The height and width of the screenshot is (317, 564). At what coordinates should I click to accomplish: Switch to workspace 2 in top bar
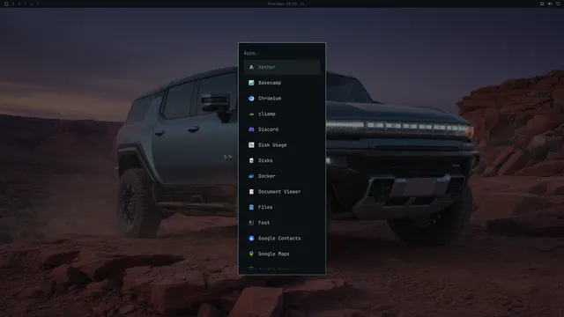point(19,4)
